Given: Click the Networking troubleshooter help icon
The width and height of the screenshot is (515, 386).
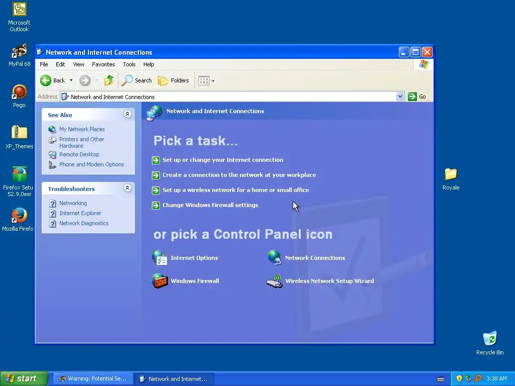Looking at the screenshot, I should pyautogui.click(x=52, y=204).
